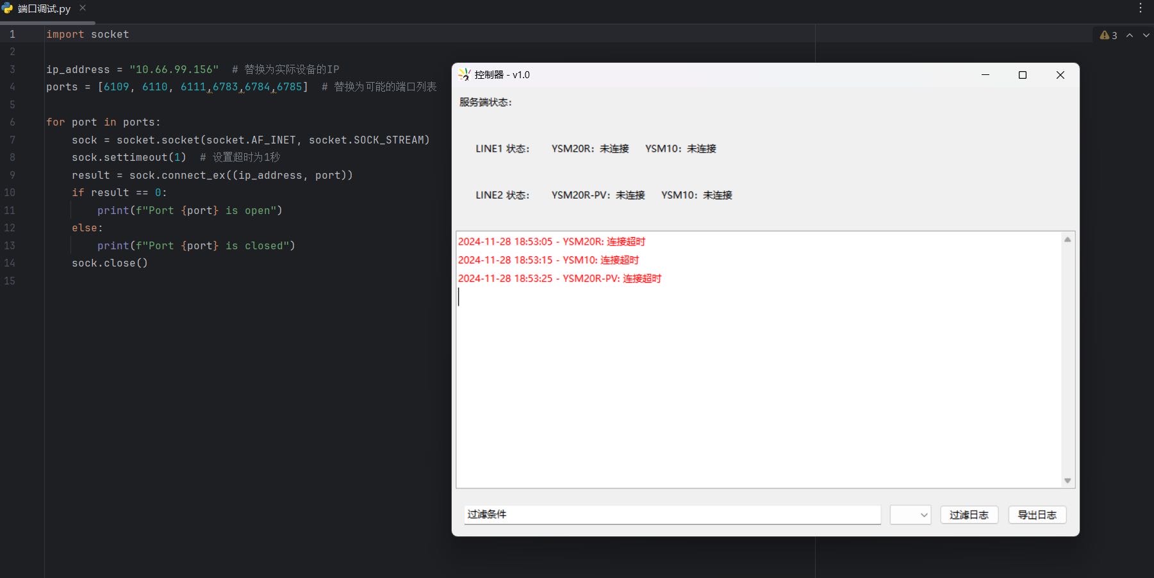Click the 控制器 app icon in title bar

tap(465, 75)
